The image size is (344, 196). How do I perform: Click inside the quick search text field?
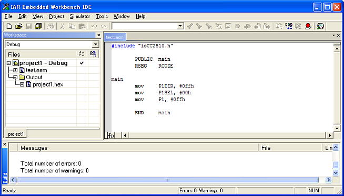click(x=144, y=26)
